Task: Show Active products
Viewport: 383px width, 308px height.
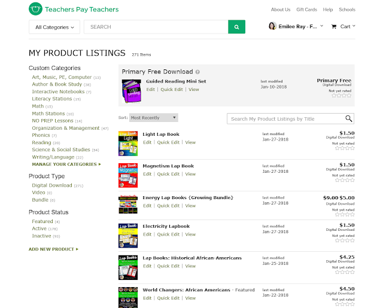Action: pyautogui.click(x=39, y=228)
